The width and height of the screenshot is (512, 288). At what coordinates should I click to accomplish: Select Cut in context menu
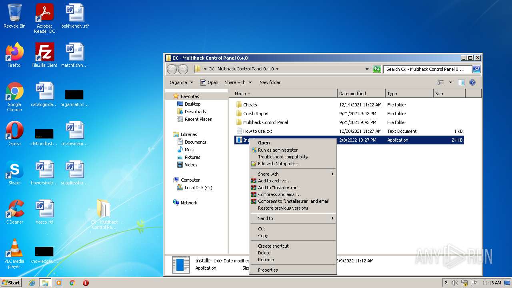pos(293,229)
